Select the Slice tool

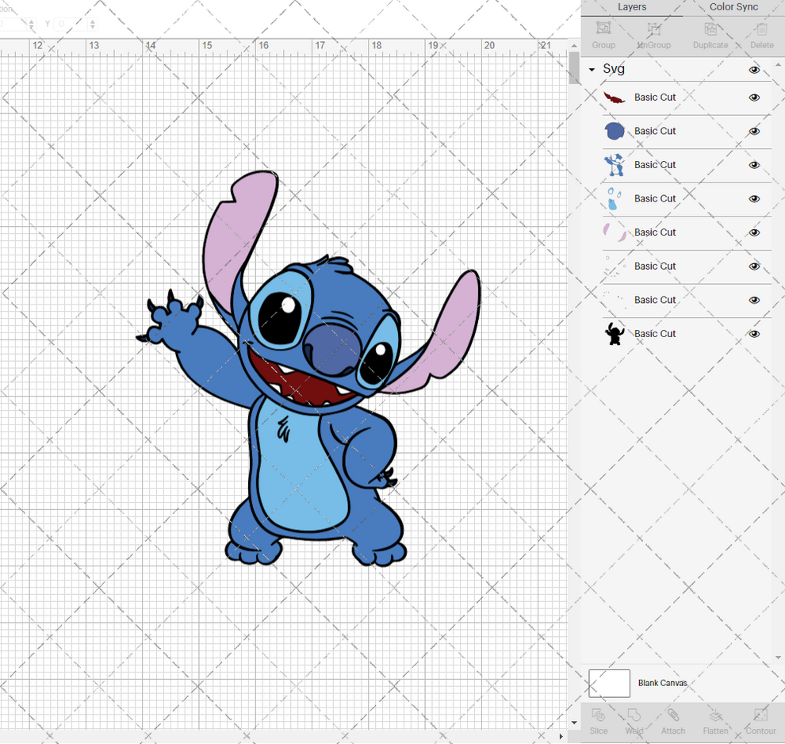coord(599,722)
